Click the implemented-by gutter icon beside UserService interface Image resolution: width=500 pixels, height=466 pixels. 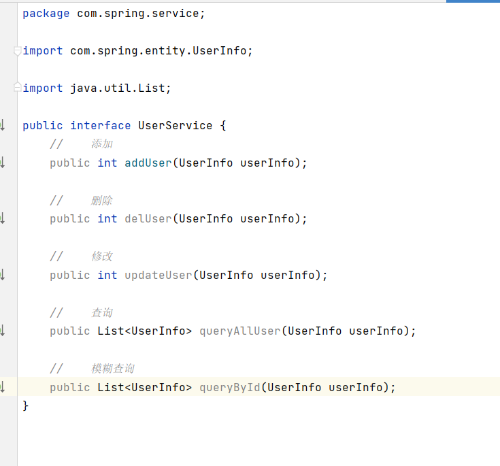point(2,125)
